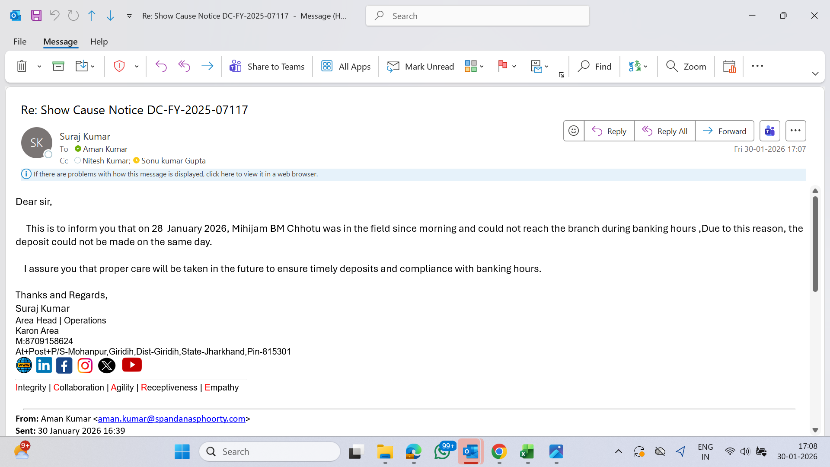The width and height of the screenshot is (830, 467).
Task: Open the File menu
Action: (20, 42)
